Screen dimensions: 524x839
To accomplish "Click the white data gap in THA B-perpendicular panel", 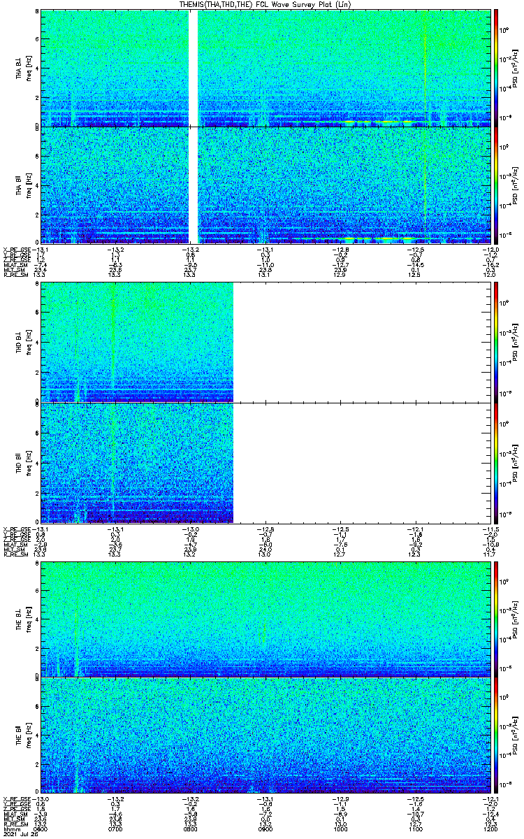I will pos(194,66).
